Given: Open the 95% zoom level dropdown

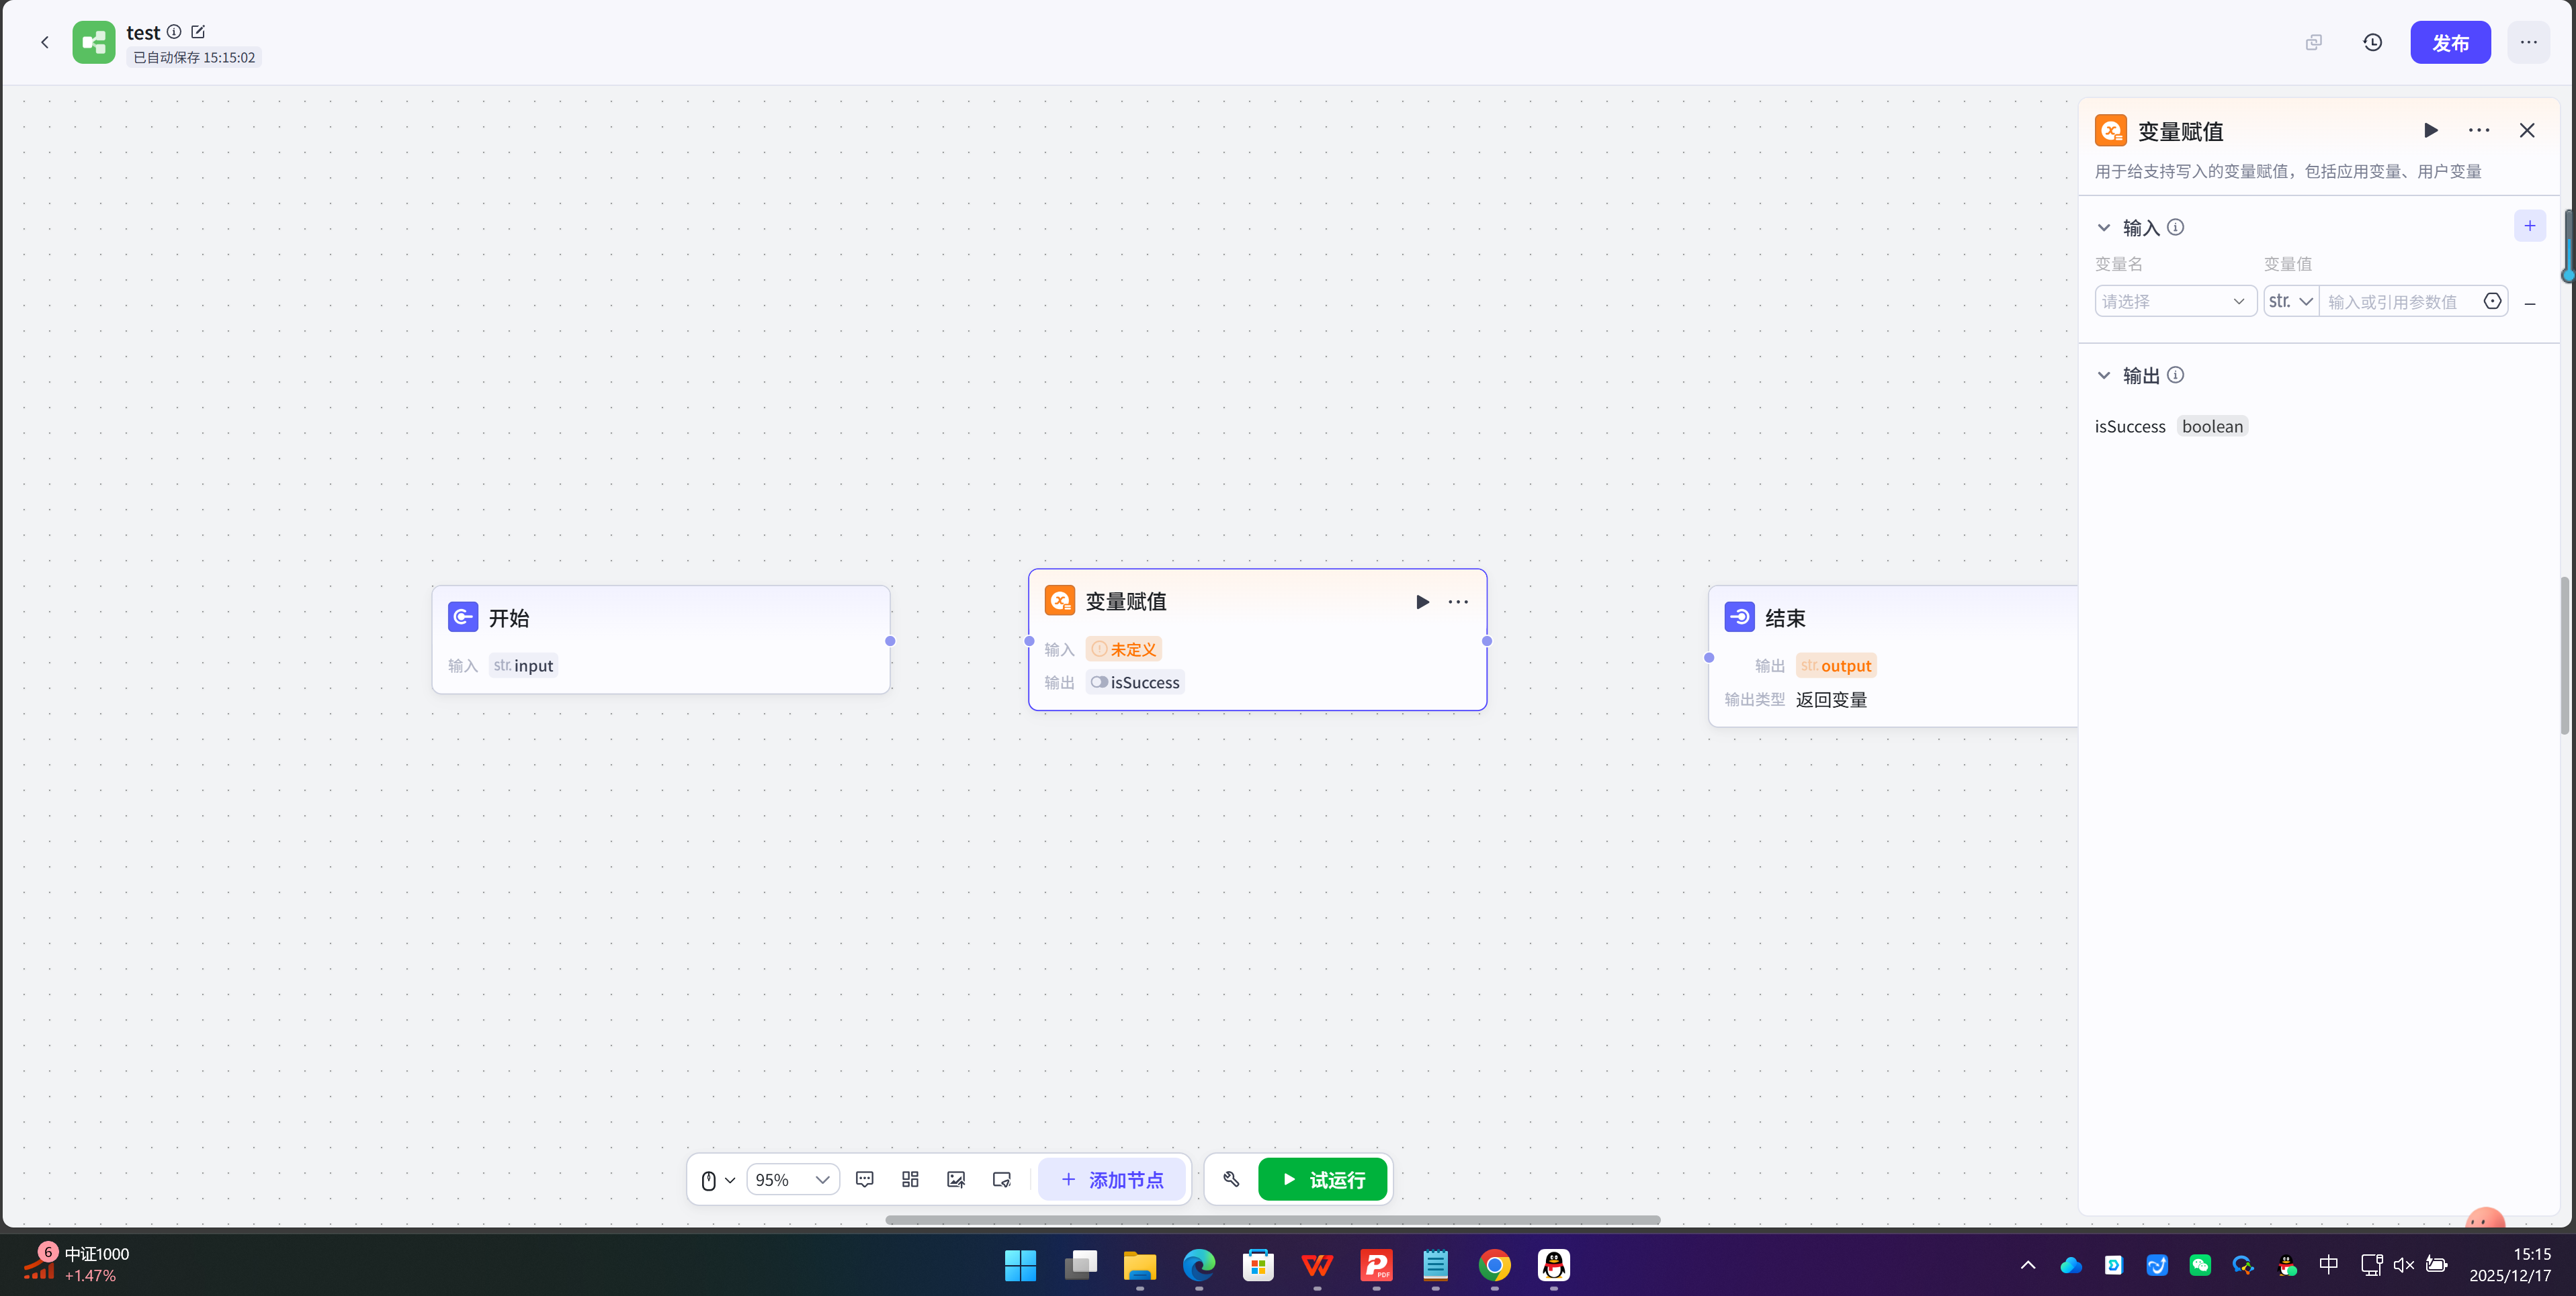Looking at the screenshot, I should point(792,1179).
